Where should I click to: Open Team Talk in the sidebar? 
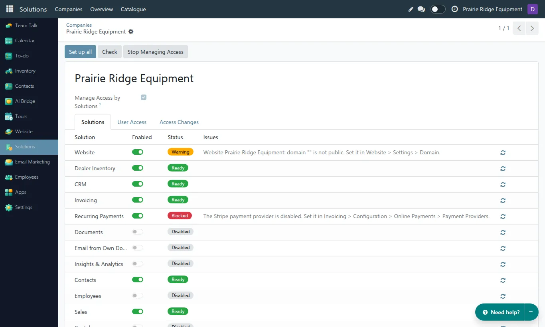pyautogui.click(x=29, y=26)
